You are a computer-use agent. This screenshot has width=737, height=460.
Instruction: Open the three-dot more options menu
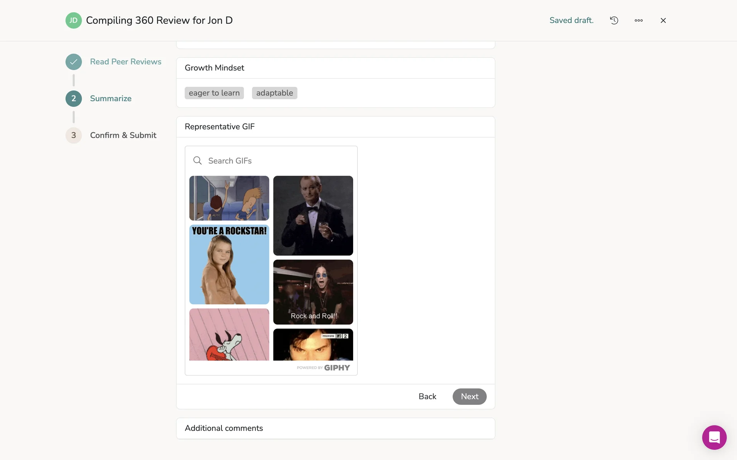point(638,20)
